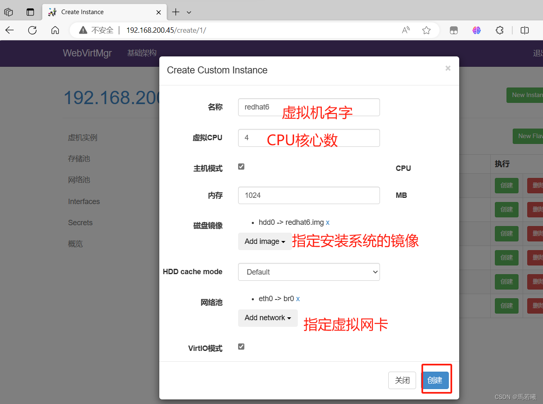Click the eth0 -> br0 text
Screen dimensions: 543x404
coord(276,299)
